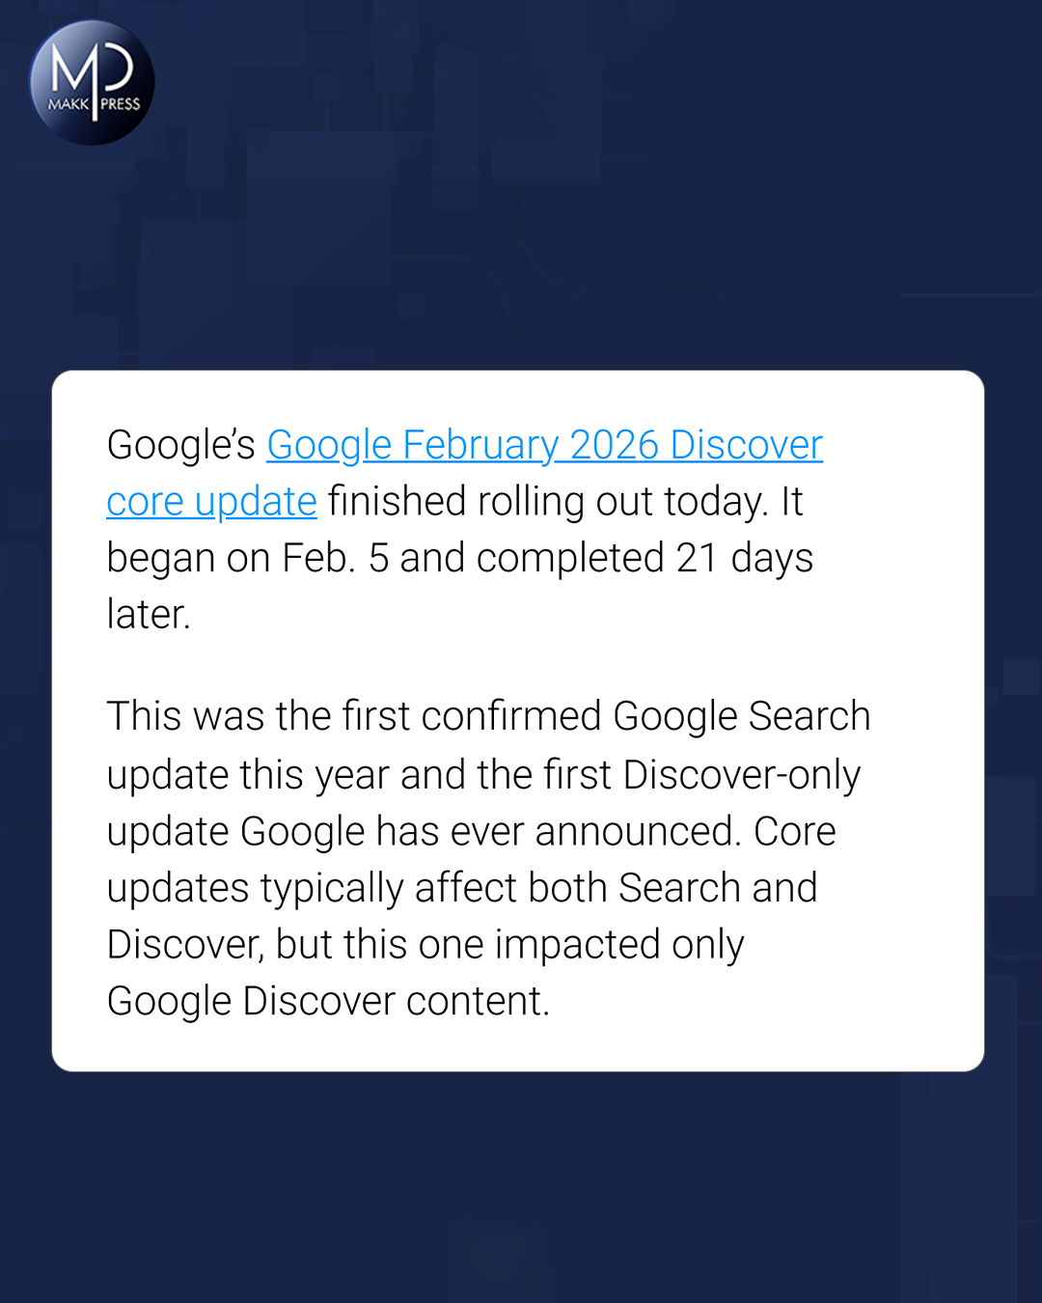Click the word "Google's" before the link

tap(180, 445)
